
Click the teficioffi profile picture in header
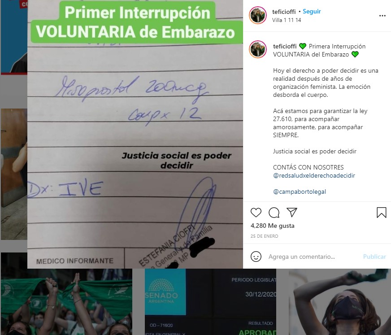pyautogui.click(x=258, y=15)
